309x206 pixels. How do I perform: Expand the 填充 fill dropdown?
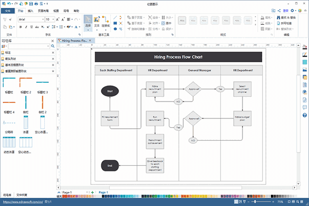[x=272, y=17]
